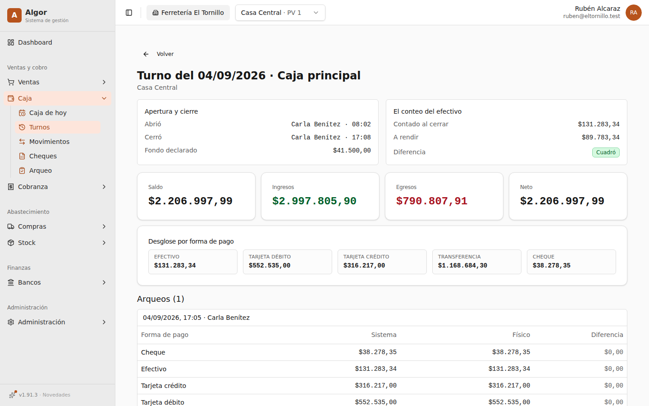Go back with the Volver arrow
The height and width of the screenshot is (406, 649).
[x=146, y=54]
